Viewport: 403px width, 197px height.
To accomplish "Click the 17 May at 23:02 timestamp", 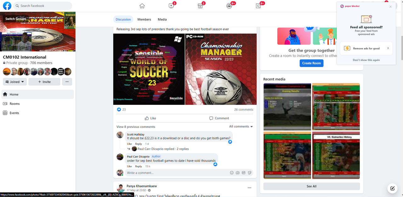I will 137,190.
